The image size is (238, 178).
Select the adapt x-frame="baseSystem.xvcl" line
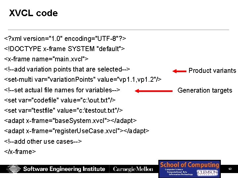pyautogui.click(x=70, y=121)
